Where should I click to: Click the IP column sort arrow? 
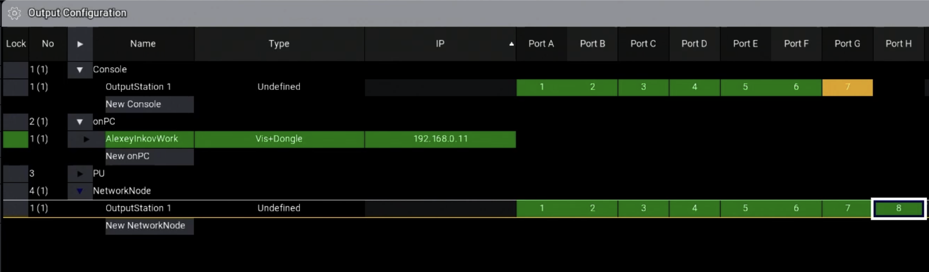[511, 44]
